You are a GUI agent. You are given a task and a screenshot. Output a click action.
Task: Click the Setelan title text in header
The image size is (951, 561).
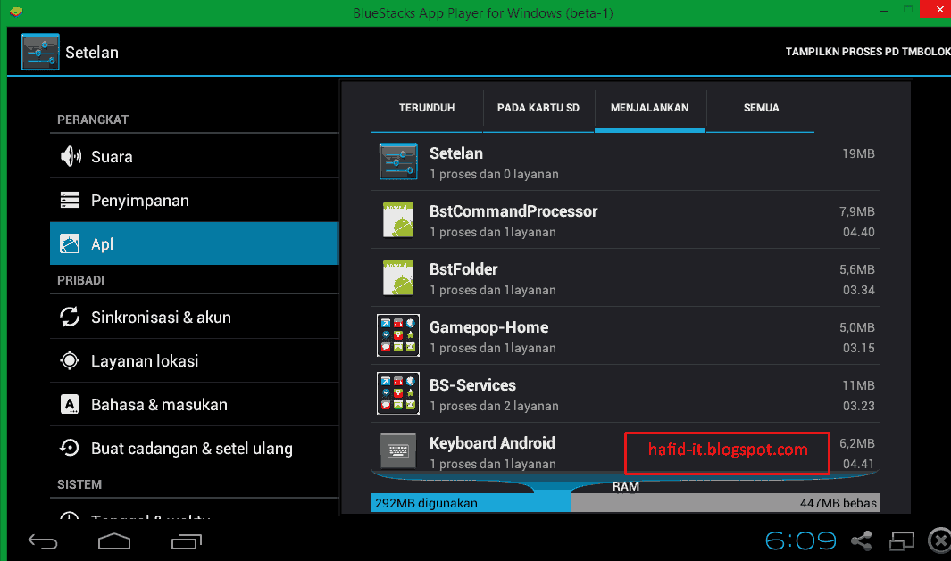point(92,52)
